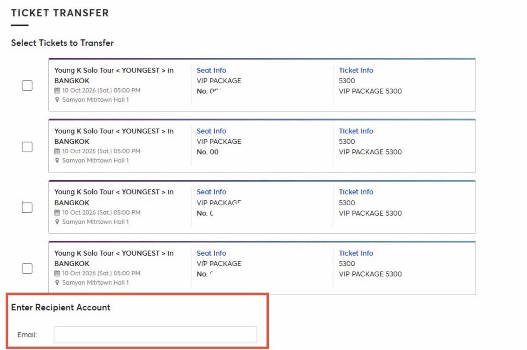Click Seat Info in the fourth ticket card
Image resolution: width=527 pixels, height=350 pixels.
tap(211, 253)
